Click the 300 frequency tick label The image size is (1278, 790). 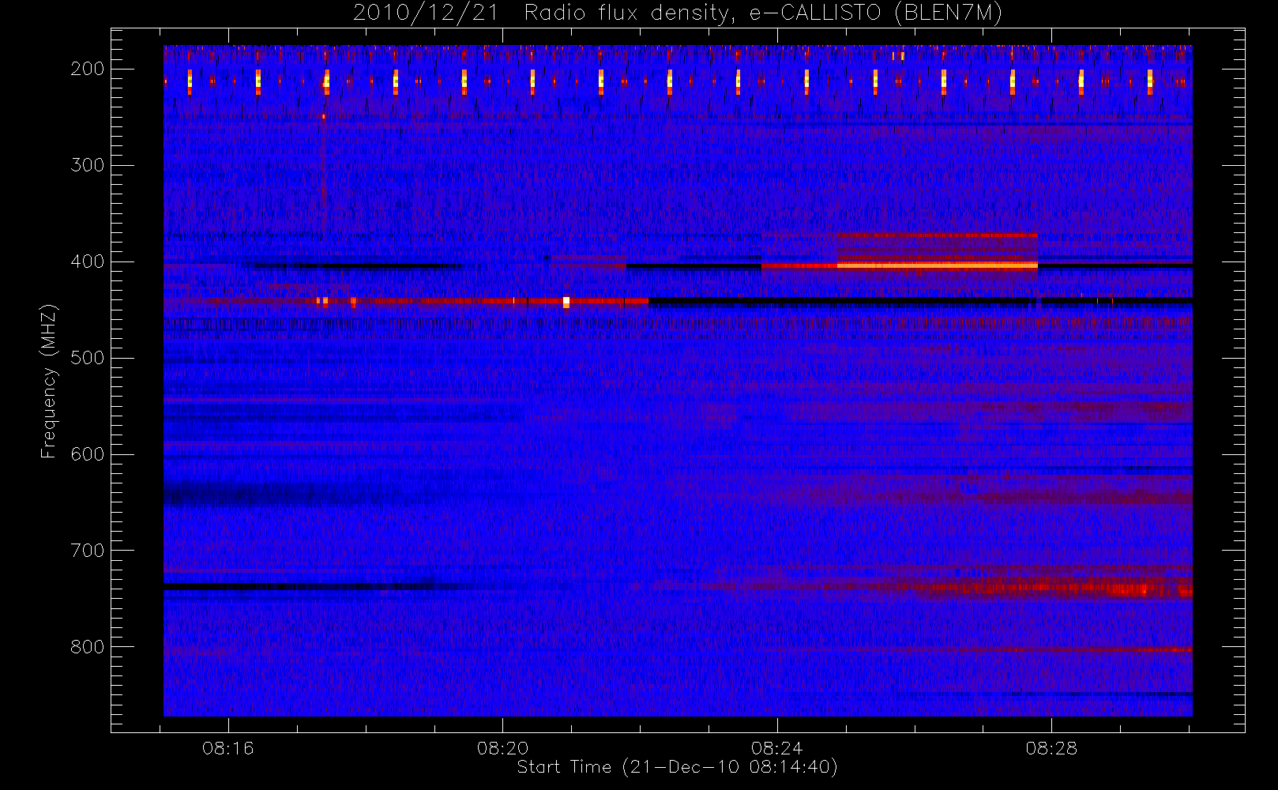tap(88, 165)
